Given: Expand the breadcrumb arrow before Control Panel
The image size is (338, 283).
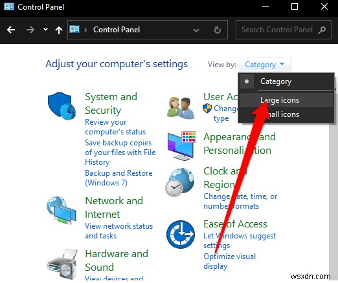Looking at the screenshot, I should 85,30.
